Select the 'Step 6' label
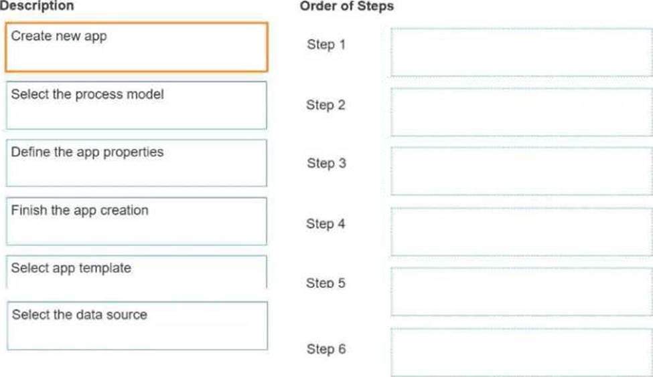The image size is (653, 377). click(325, 349)
